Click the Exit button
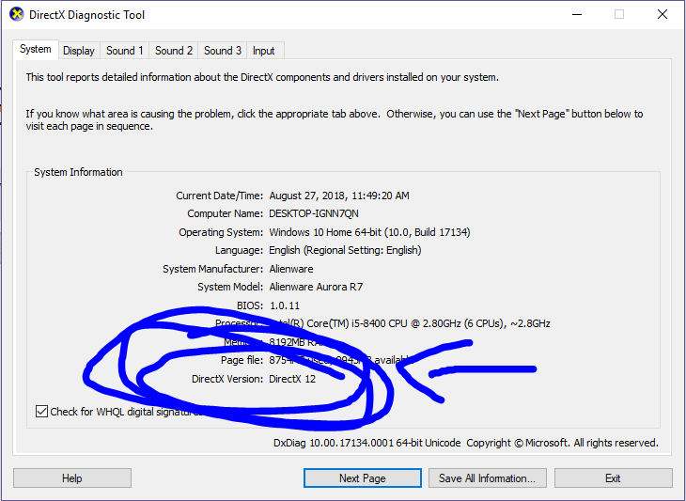The width and height of the screenshot is (686, 501). tap(613, 478)
